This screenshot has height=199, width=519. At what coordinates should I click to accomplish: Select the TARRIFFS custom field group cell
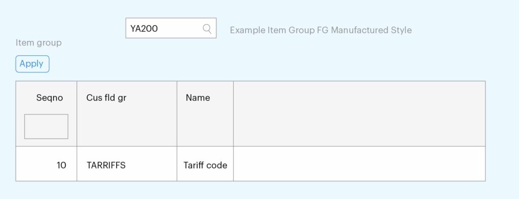coord(127,164)
